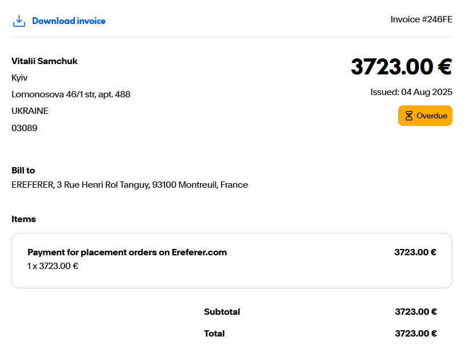Click the UKRAINE country line
Image resolution: width=465 pixels, height=364 pixels.
[x=30, y=111]
